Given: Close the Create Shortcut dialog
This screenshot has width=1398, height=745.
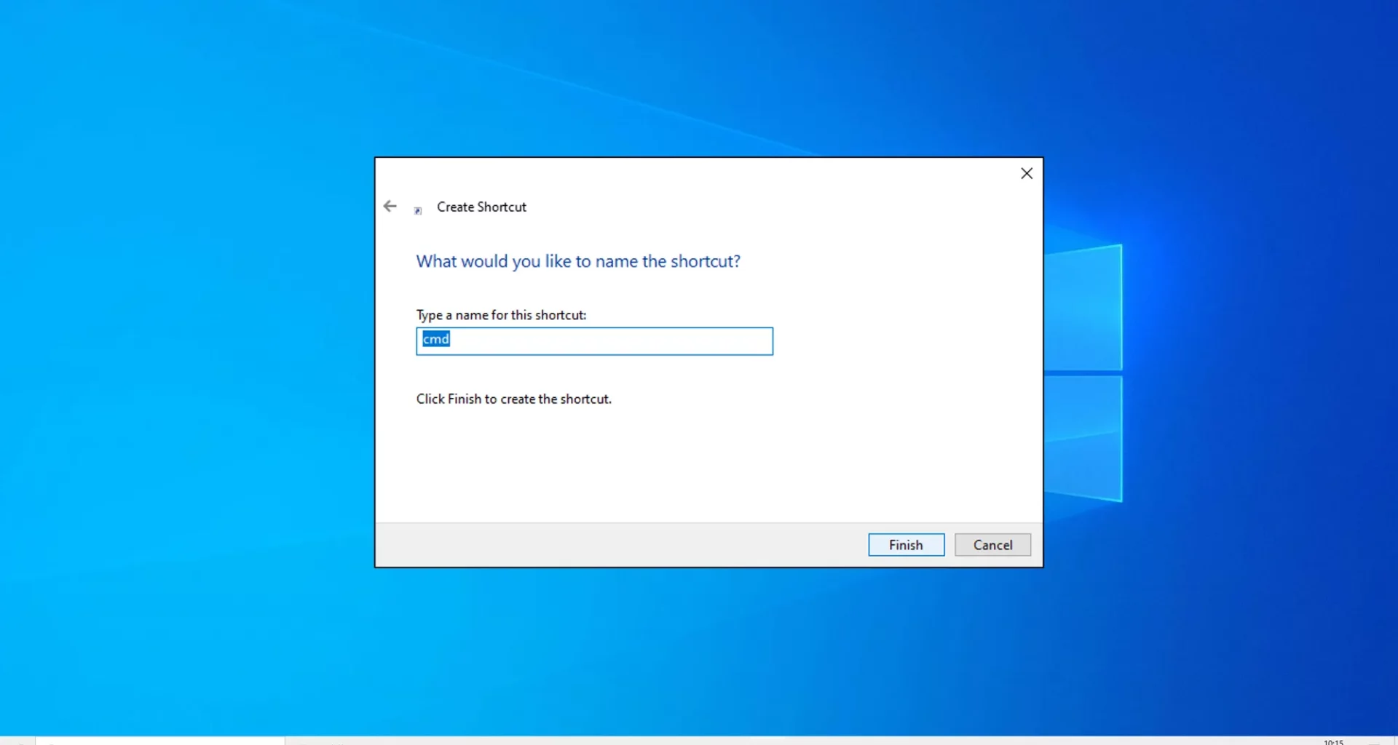Looking at the screenshot, I should click(1027, 173).
